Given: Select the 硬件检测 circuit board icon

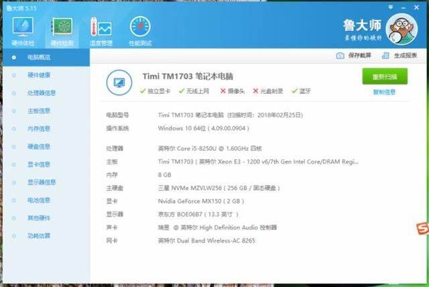Looking at the screenshot, I should [62, 27].
